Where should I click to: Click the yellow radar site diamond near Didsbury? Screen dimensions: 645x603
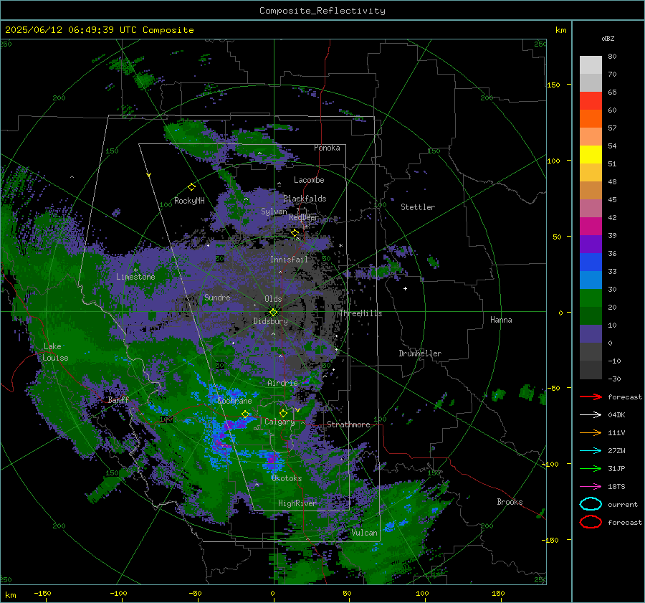click(x=273, y=313)
